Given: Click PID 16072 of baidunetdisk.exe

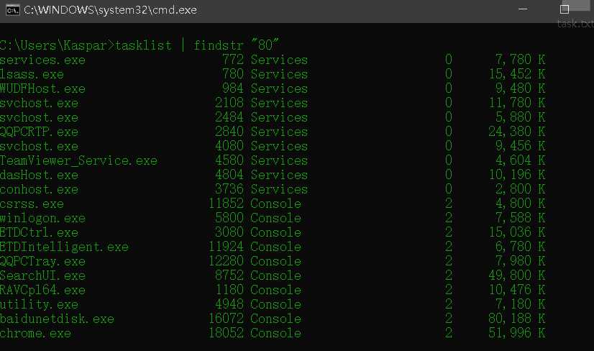Looking at the screenshot, I should point(226,319).
